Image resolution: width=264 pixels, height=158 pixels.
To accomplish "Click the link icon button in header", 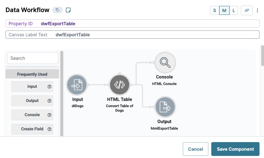I will [x=247, y=10].
